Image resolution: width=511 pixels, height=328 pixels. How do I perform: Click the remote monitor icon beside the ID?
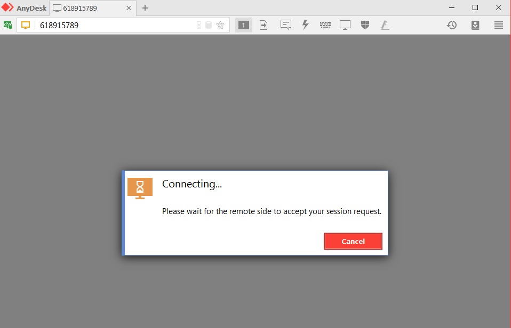[x=25, y=24]
